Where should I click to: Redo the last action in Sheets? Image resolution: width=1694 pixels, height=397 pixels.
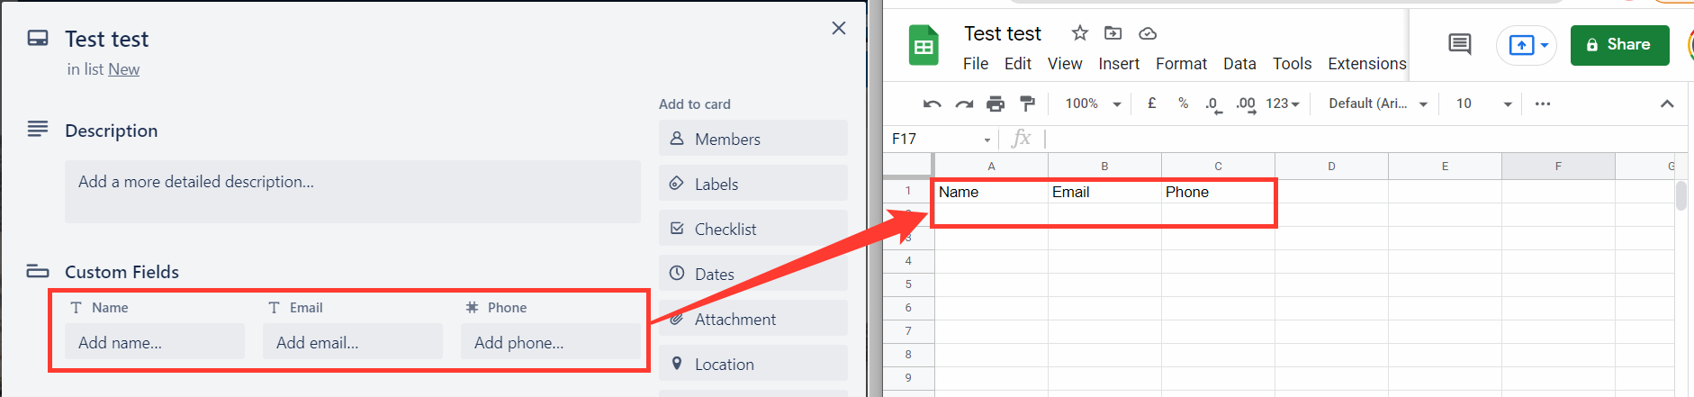coord(964,104)
